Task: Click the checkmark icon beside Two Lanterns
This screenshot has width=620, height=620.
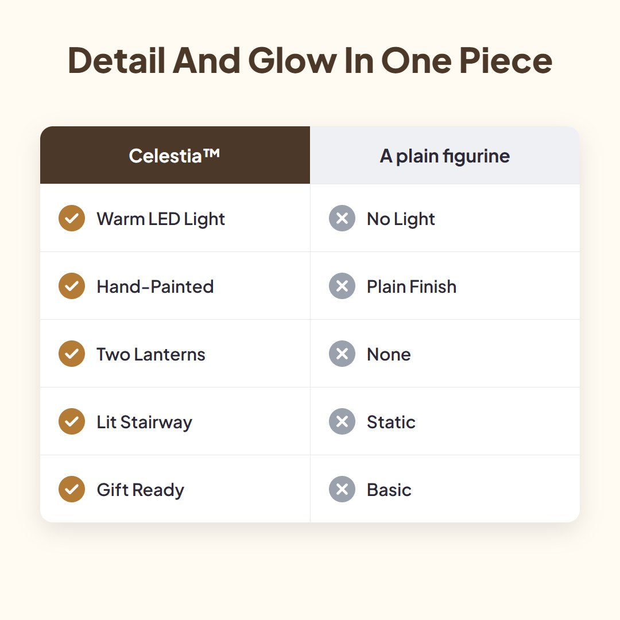Action: click(x=72, y=354)
